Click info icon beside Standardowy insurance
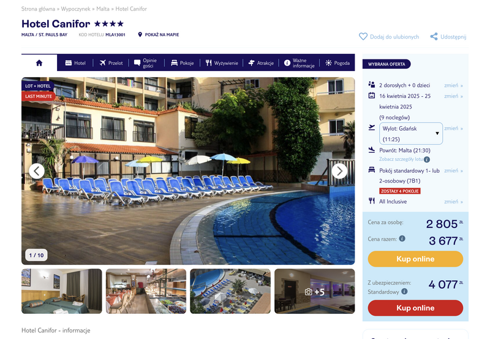Image resolution: width=490 pixels, height=339 pixels. pyautogui.click(x=404, y=291)
